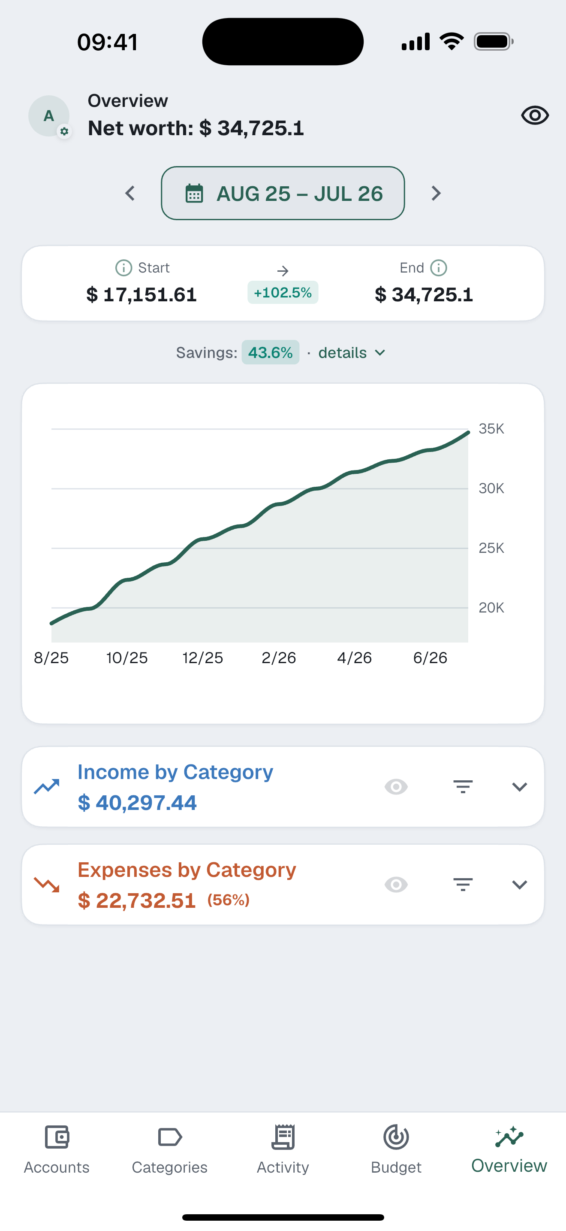Screen dimensions: 566x1231
Task: Select the Overview tab
Action: pyautogui.click(x=509, y=1149)
